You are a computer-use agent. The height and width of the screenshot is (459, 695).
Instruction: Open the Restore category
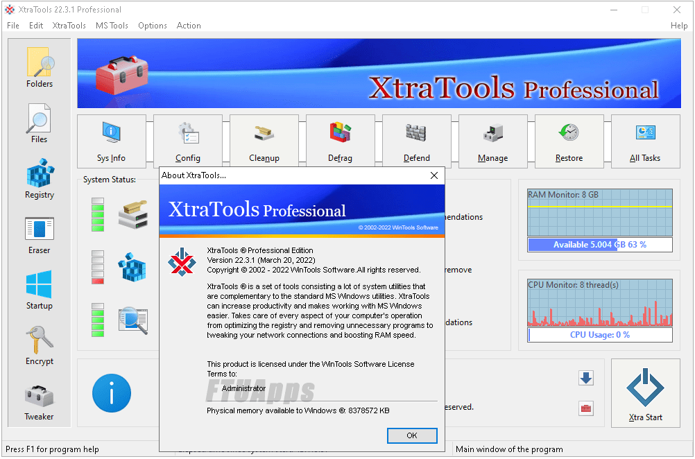tap(569, 141)
